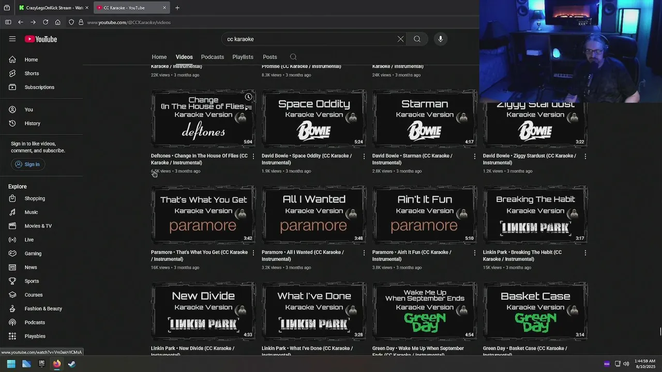Reload the page with refresh icon

46,22
